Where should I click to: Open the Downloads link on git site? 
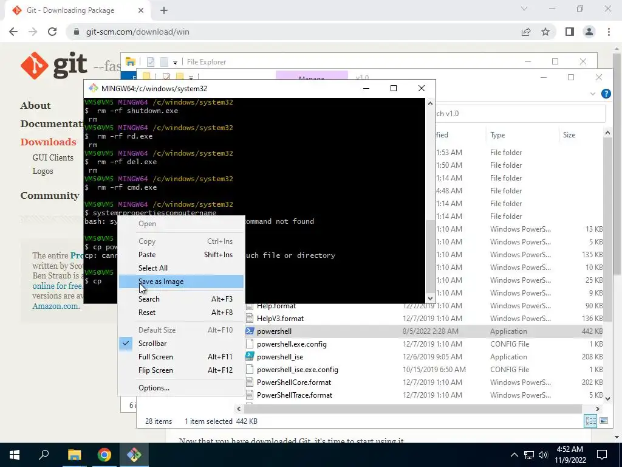(48, 142)
